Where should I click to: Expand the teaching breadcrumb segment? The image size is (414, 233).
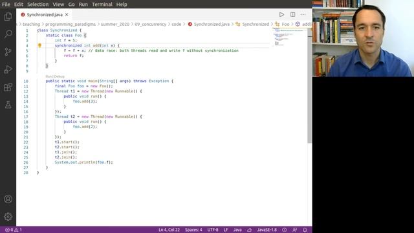(x=31, y=24)
